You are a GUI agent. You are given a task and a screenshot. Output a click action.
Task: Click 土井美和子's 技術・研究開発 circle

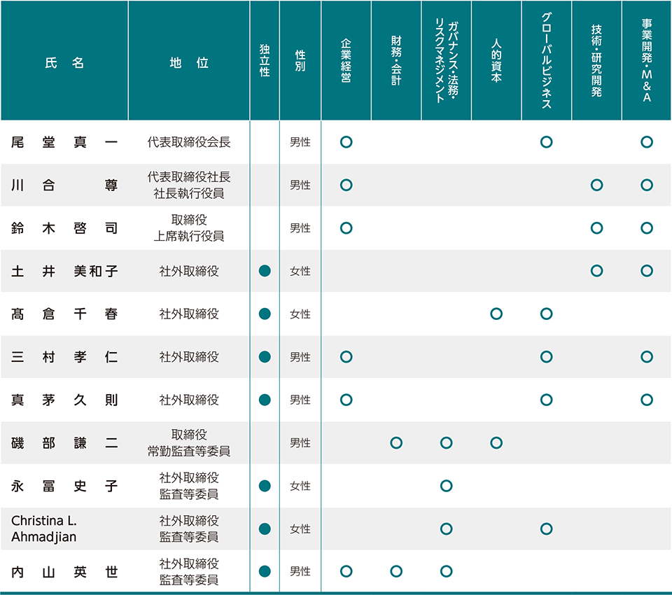click(x=596, y=271)
